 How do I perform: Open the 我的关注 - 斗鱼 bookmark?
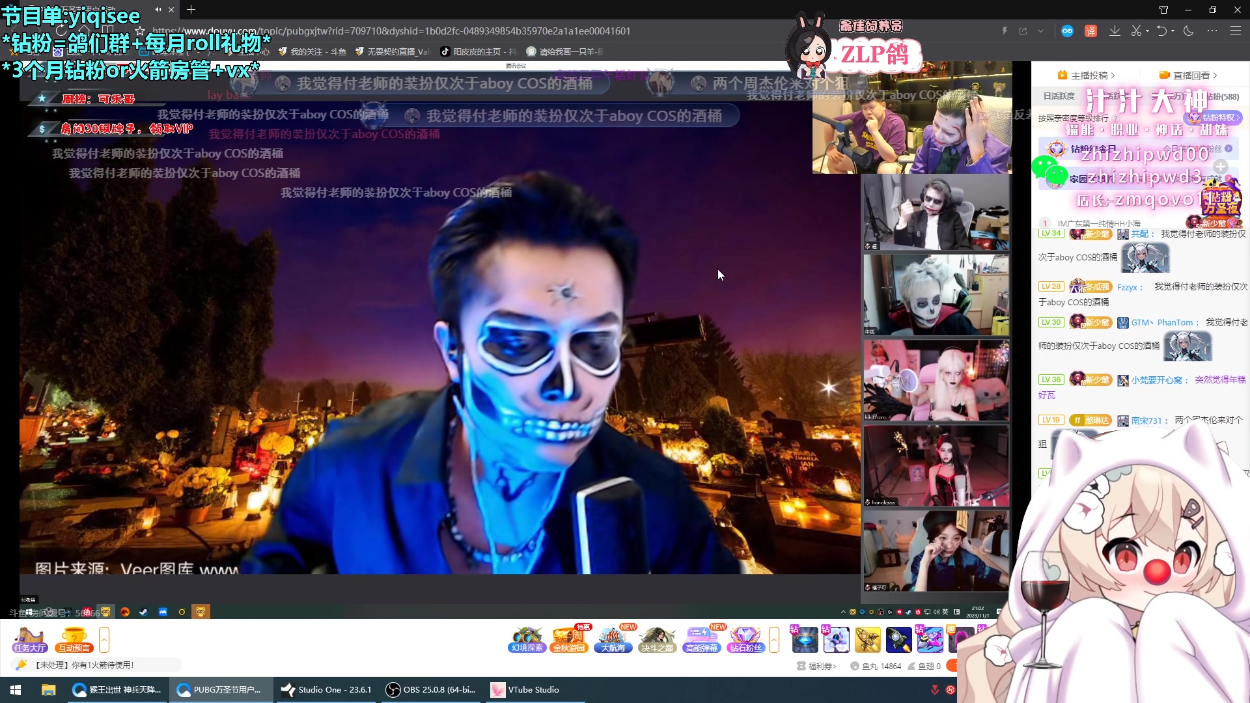click(x=312, y=51)
